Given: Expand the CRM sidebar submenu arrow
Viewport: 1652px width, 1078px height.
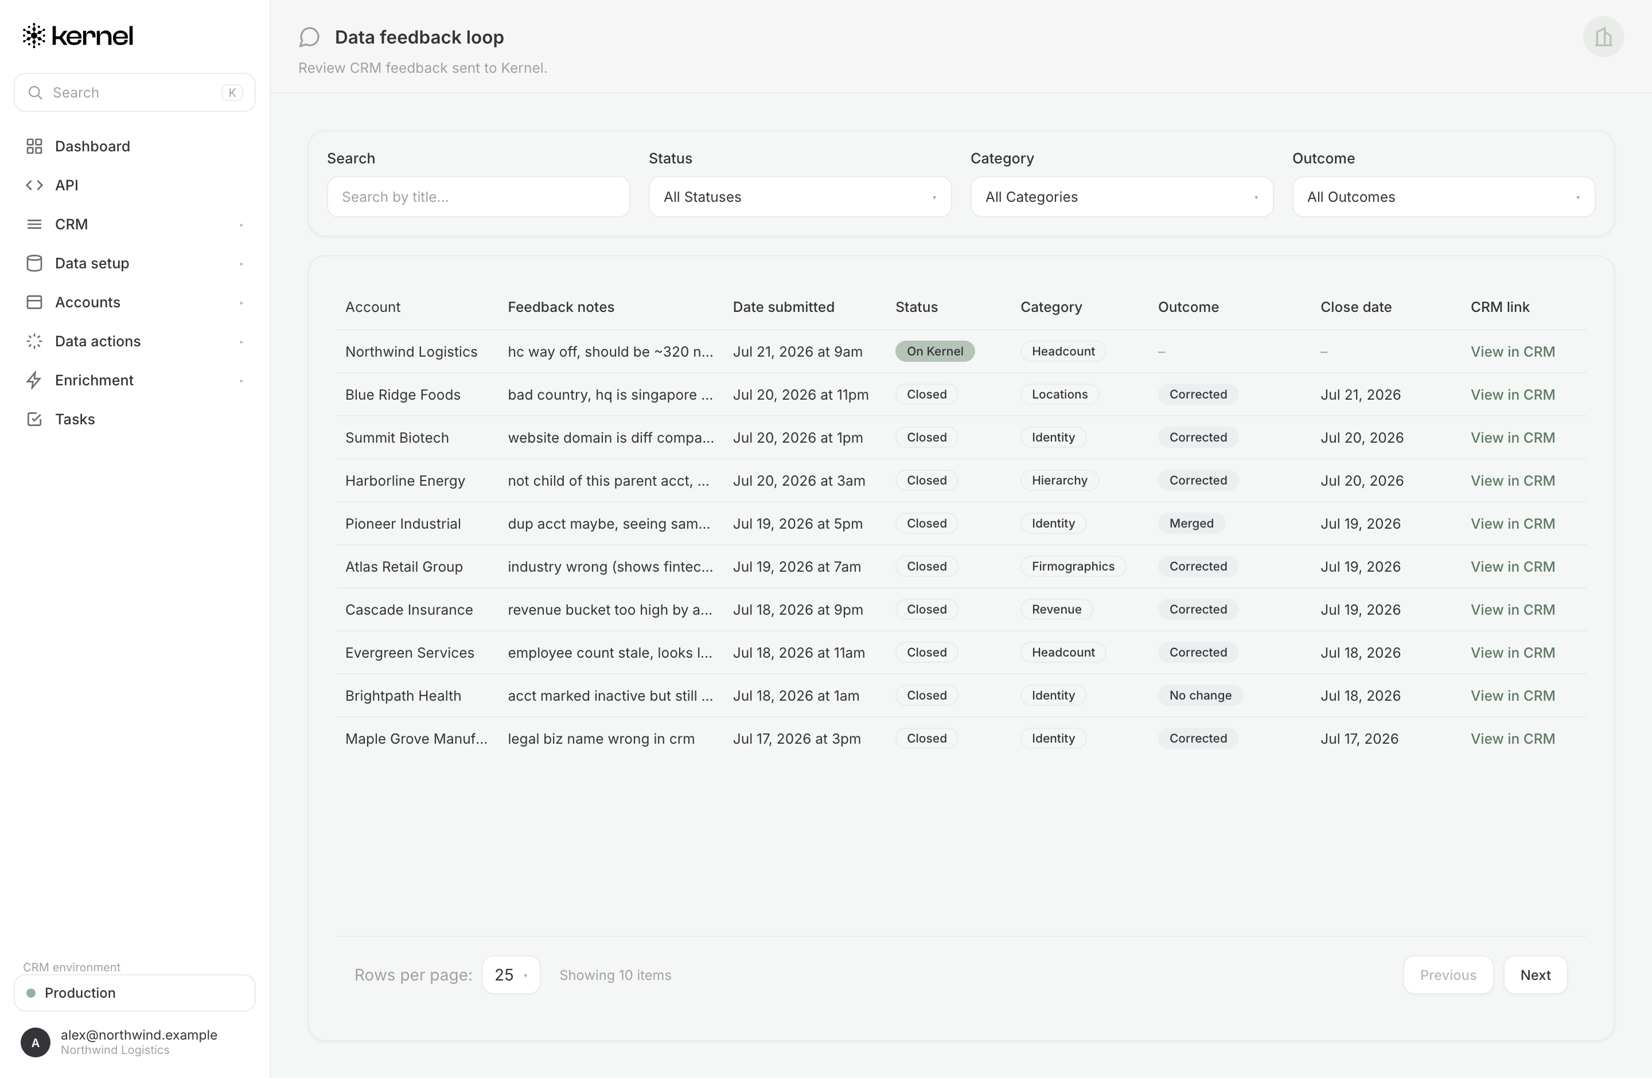Looking at the screenshot, I should coord(241,225).
